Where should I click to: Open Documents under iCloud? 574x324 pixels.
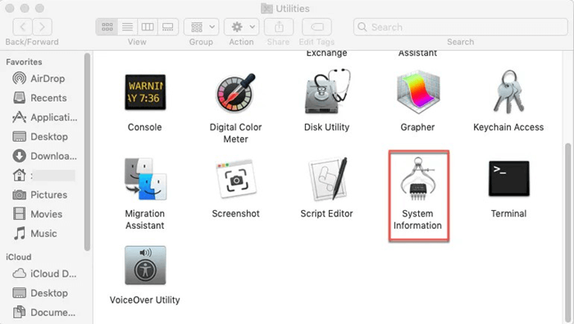44,313
